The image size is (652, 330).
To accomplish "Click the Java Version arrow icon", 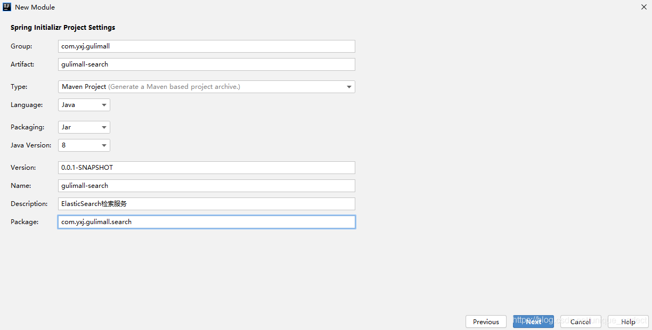I will pos(104,146).
